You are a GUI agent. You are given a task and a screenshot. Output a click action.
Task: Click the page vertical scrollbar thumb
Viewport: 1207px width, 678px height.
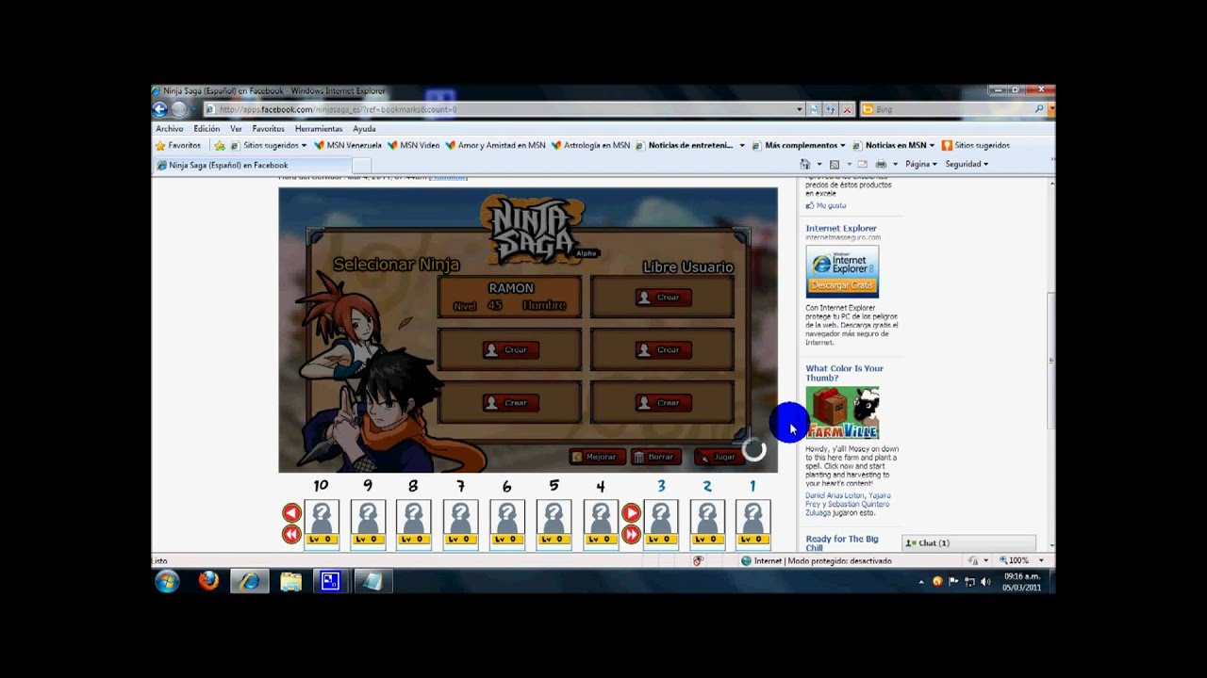1050,362
